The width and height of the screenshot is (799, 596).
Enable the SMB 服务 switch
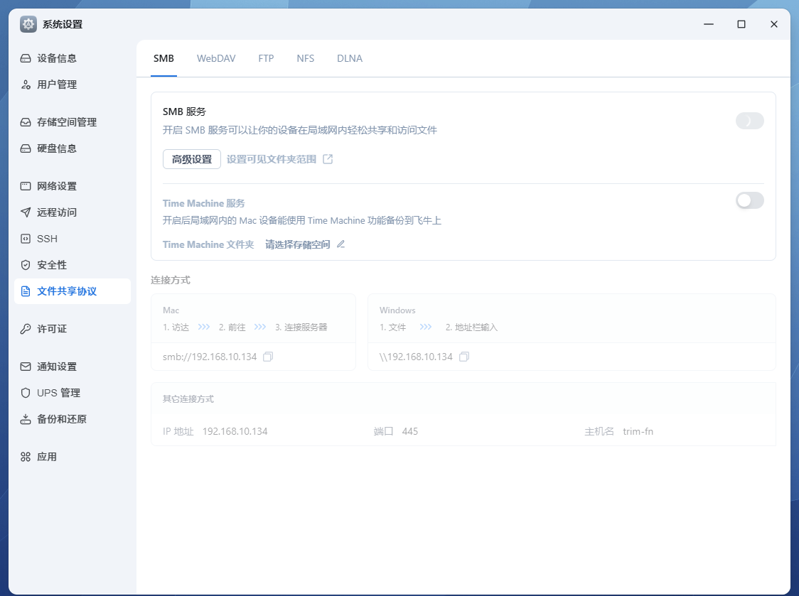(749, 121)
